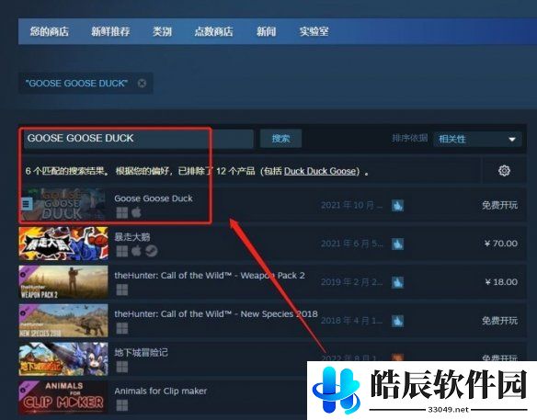
Task: Select the 地下城冒险记 result title
Action: pos(141,353)
